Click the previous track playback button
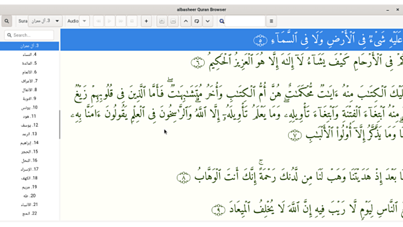The height and width of the screenshot is (227, 403). [x=99, y=21]
